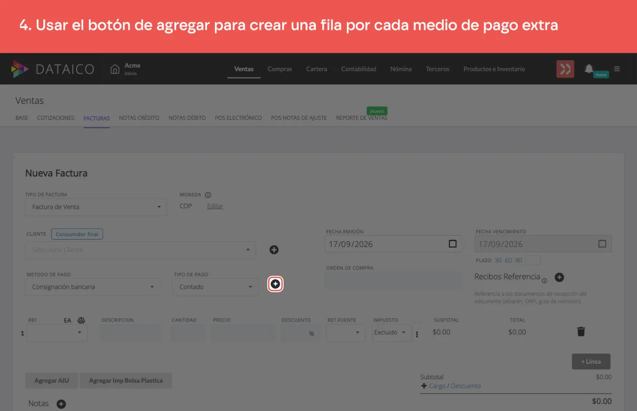Open REF product dropdown in line 1
The height and width of the screenshot is (411, 637).
57,332
